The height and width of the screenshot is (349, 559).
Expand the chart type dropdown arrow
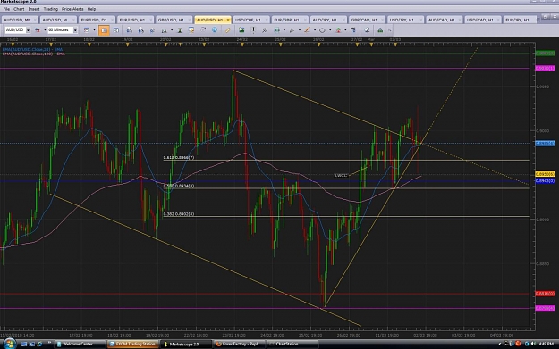94,30
